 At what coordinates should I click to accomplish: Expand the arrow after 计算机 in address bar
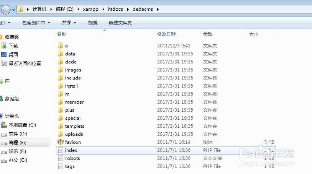point(51,9)
